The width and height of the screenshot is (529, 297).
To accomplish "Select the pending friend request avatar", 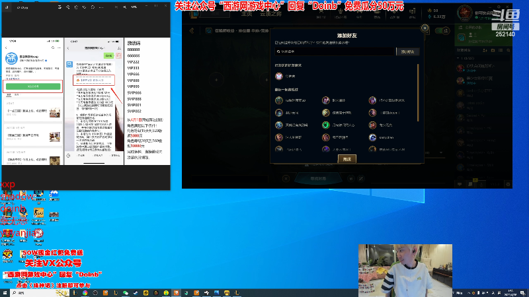I will tap(279, 76).
